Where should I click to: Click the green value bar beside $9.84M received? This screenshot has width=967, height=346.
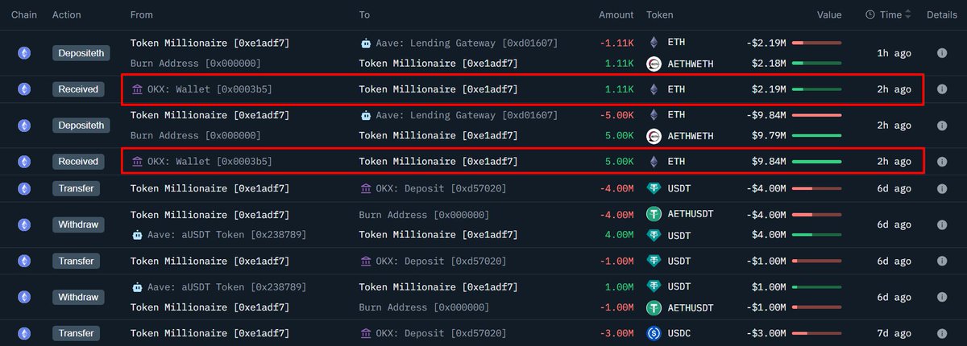[x=816, y=162]
